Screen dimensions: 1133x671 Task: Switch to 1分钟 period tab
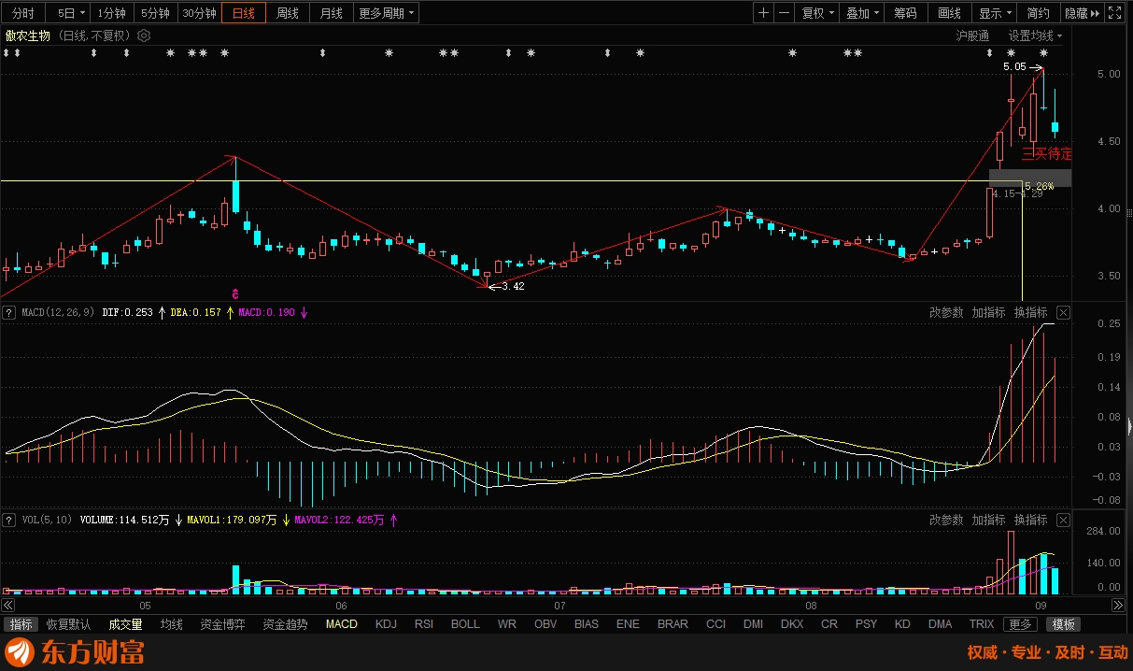point(112,13)
